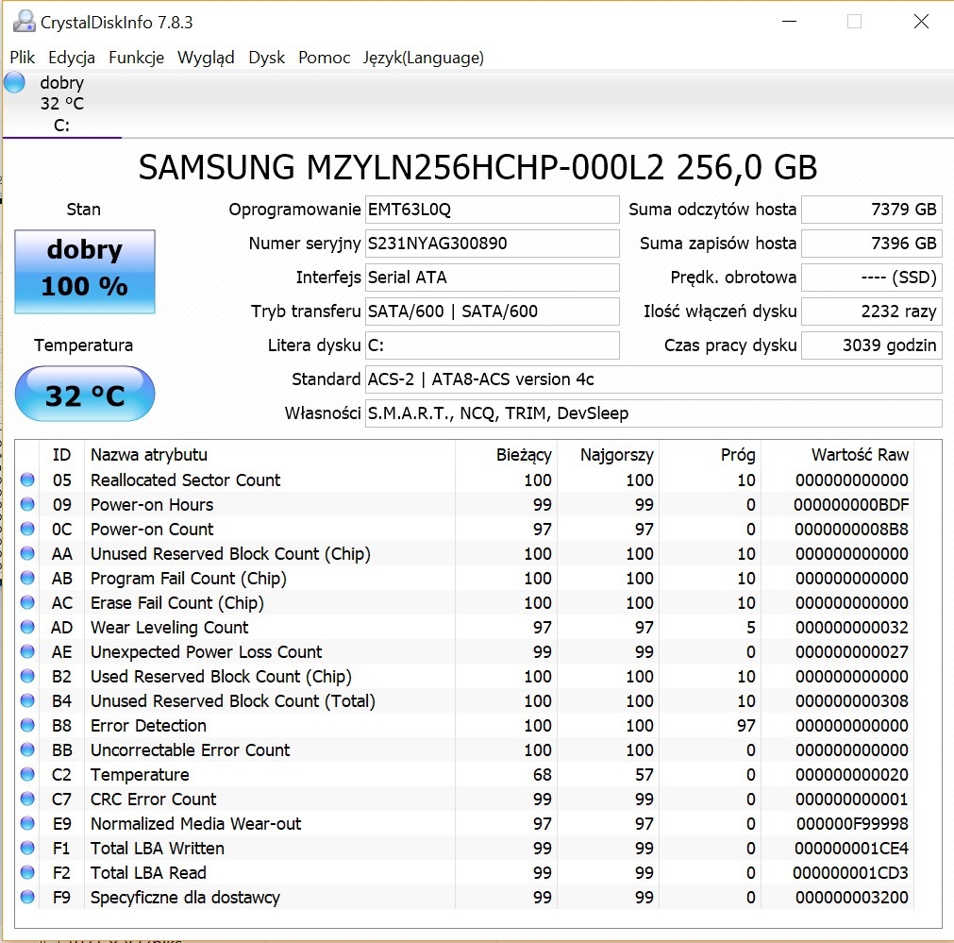The width and height of the screenshot is (954, 943).
Task: Click the host reads value 7379 GB
Action: pyautogui.click(x=872, y=210)
